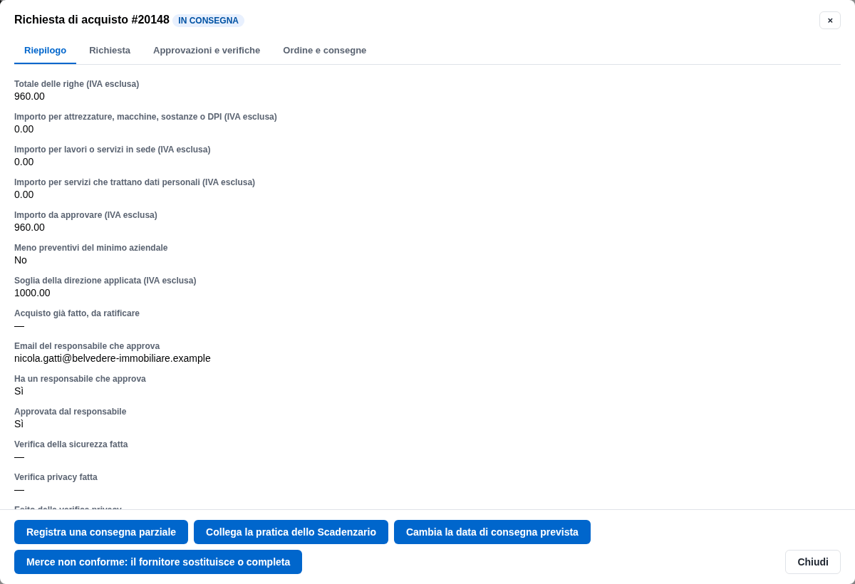
Task: Click Registra una consegna parziale button
Action: coord(101,532)
